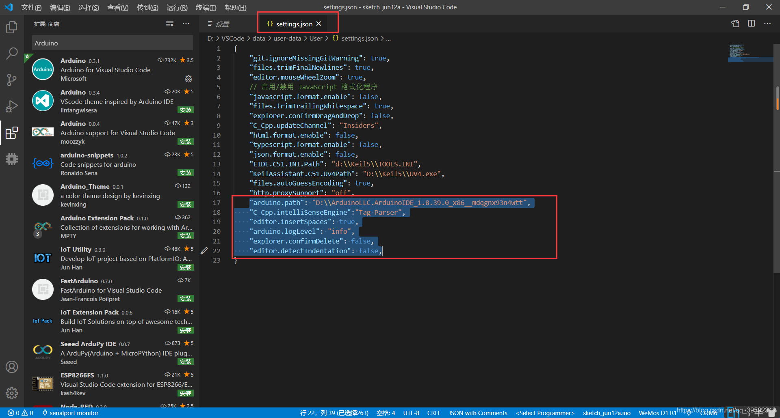Open the Run and Debug view

tap(12, 106)
